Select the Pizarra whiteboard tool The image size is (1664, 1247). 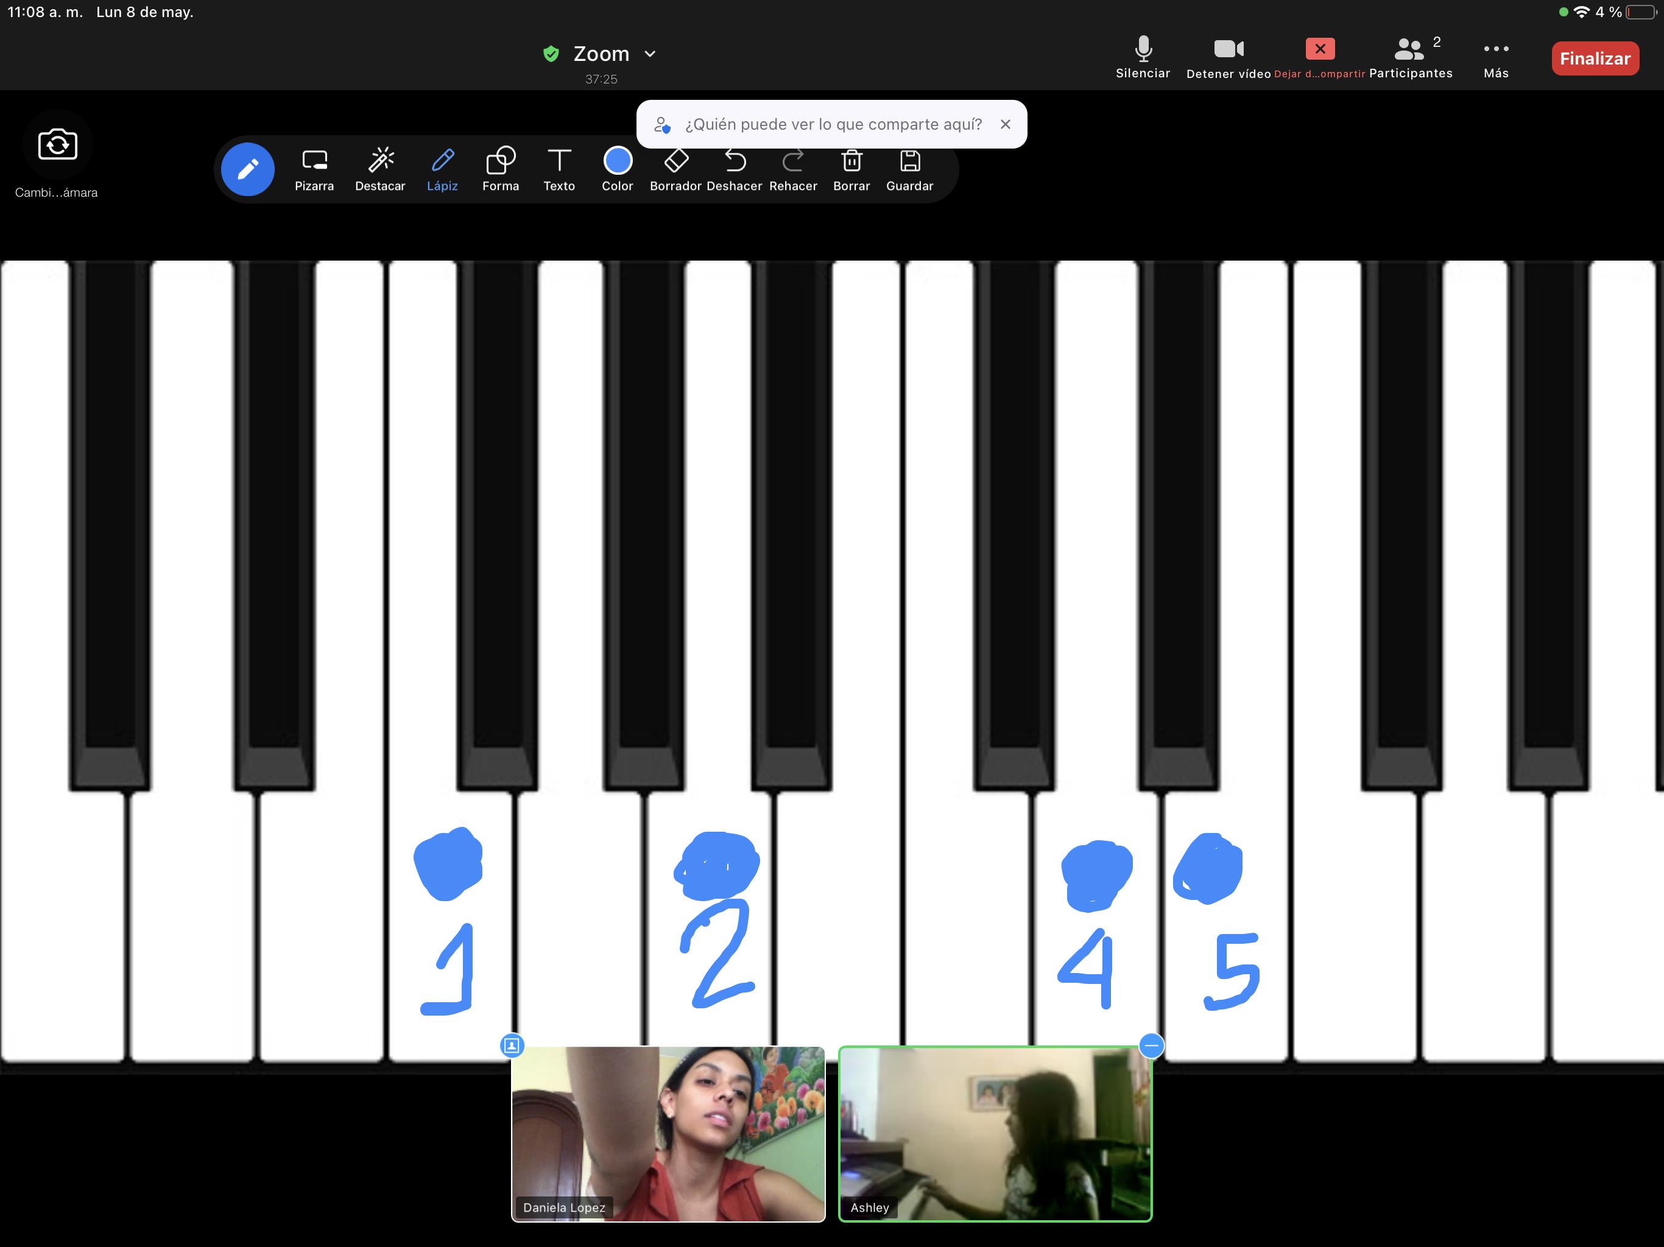pos(314,169)
